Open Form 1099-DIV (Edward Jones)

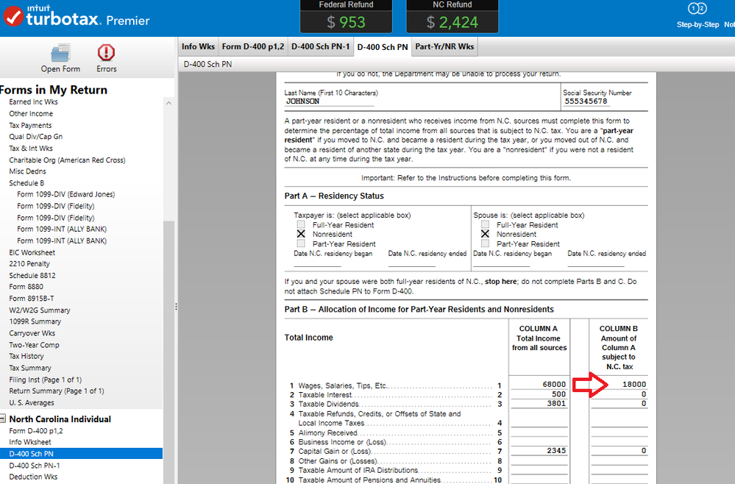coord(65,194)
